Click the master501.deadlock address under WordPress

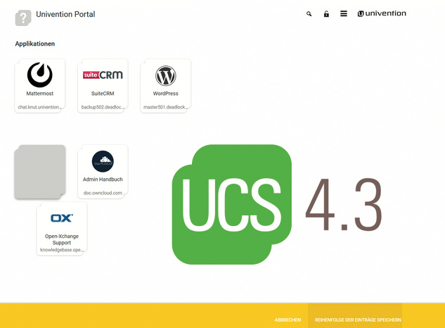point(166,107)
